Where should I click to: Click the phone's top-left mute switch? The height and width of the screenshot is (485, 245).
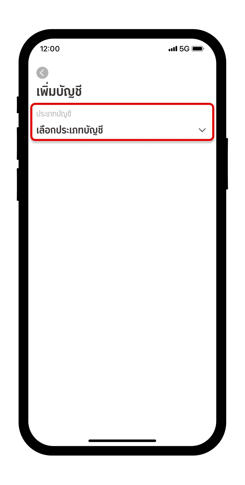[x=18, y=105]
